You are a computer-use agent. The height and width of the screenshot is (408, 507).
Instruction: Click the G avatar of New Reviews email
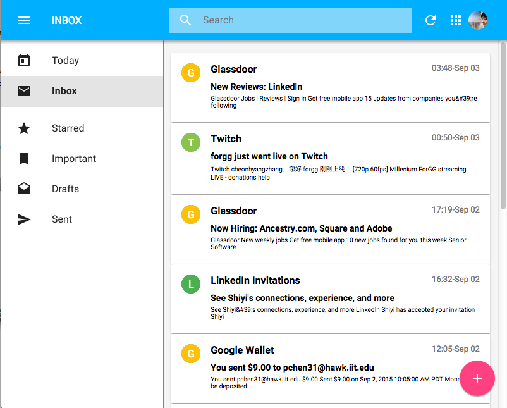(191, 73)
